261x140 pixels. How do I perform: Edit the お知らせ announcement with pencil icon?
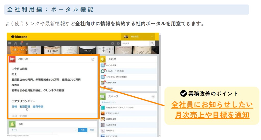click(x=93, y=59)
